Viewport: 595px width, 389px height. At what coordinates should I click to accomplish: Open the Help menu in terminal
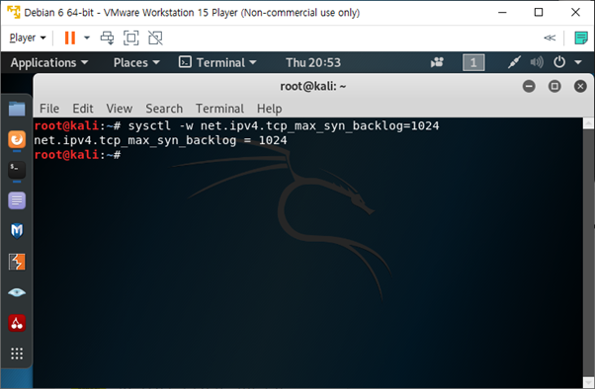[269, 109]
